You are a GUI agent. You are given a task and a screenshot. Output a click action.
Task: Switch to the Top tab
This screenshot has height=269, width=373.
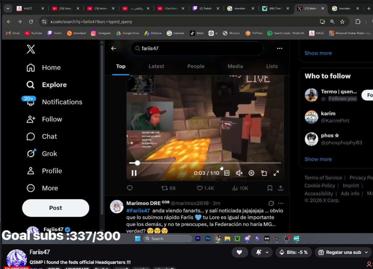[120, 66]
